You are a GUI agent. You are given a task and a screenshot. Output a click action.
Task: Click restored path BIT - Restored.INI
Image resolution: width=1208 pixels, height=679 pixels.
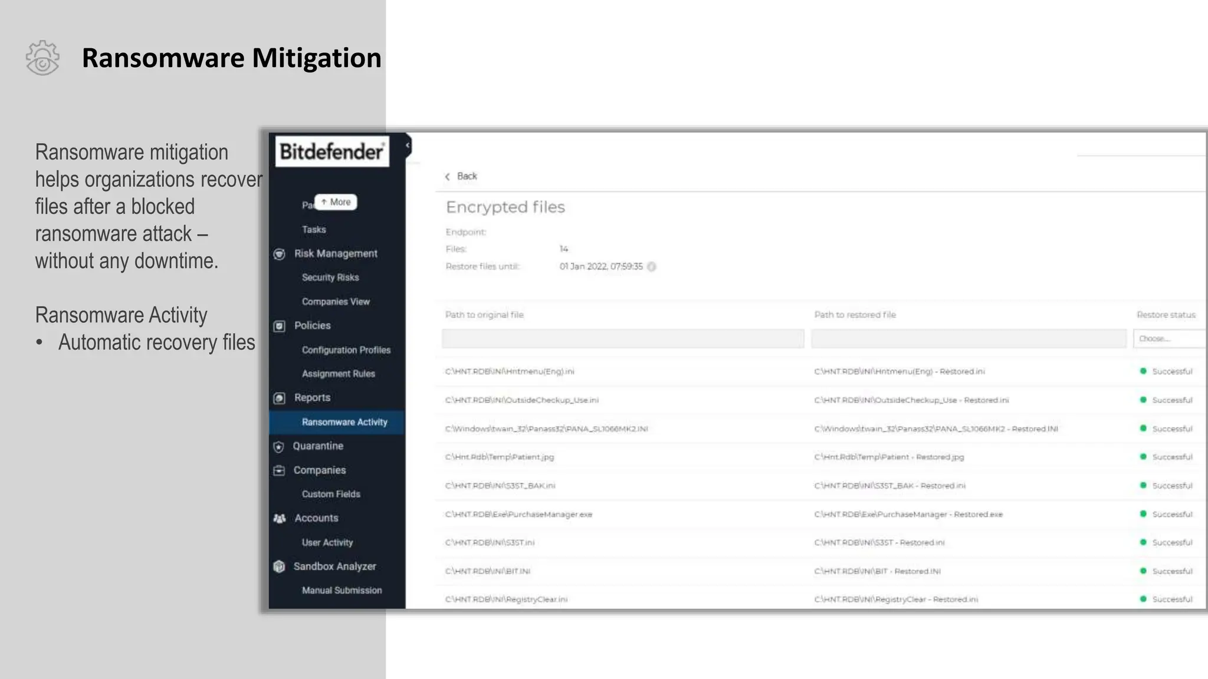click(x=878, y=572)
